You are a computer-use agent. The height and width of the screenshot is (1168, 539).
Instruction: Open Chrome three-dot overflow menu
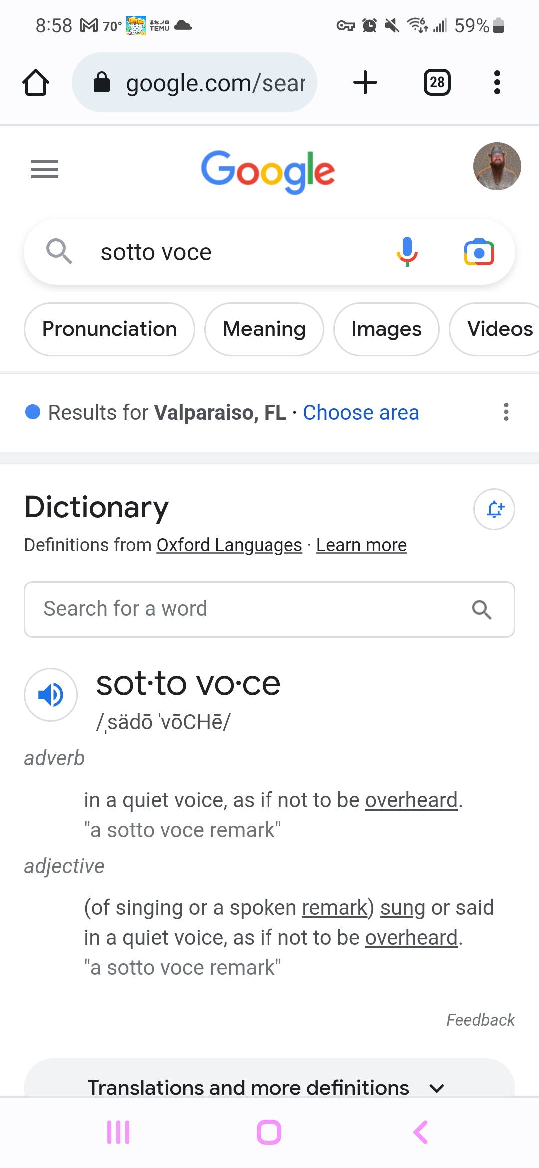pyautogui.click(x=497, y=82)
